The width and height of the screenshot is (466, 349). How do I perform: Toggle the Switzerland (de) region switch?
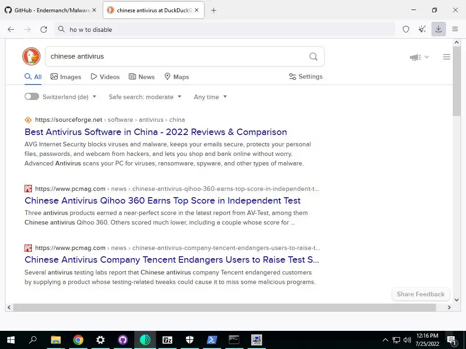(32, 97)
